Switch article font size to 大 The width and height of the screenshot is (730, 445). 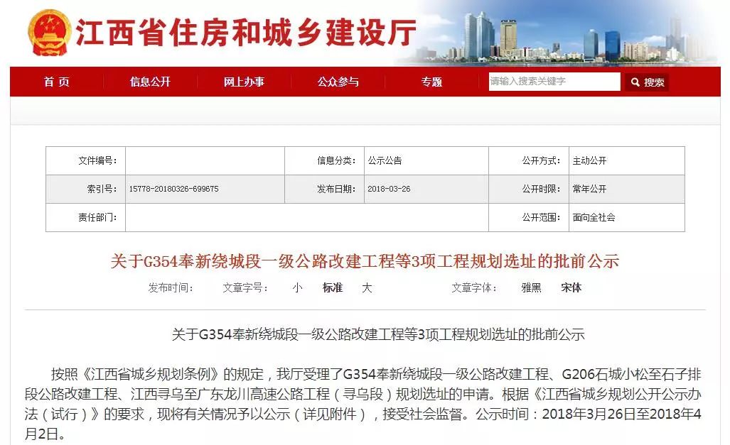coord(367,288)
